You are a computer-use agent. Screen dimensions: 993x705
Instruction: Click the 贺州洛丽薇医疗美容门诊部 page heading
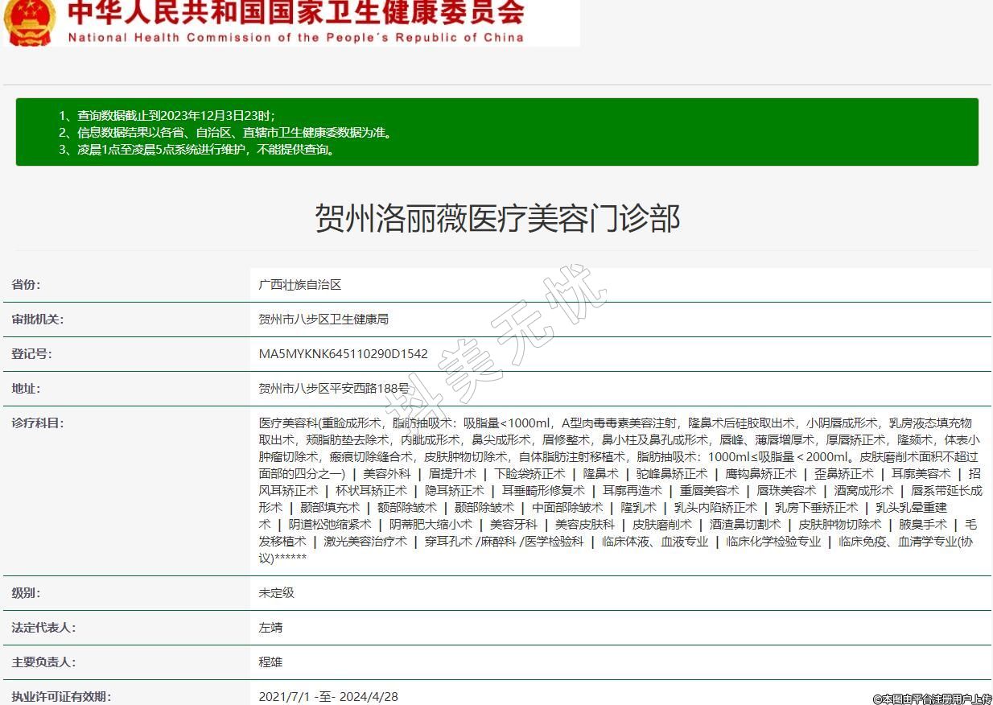coord(496,219)
